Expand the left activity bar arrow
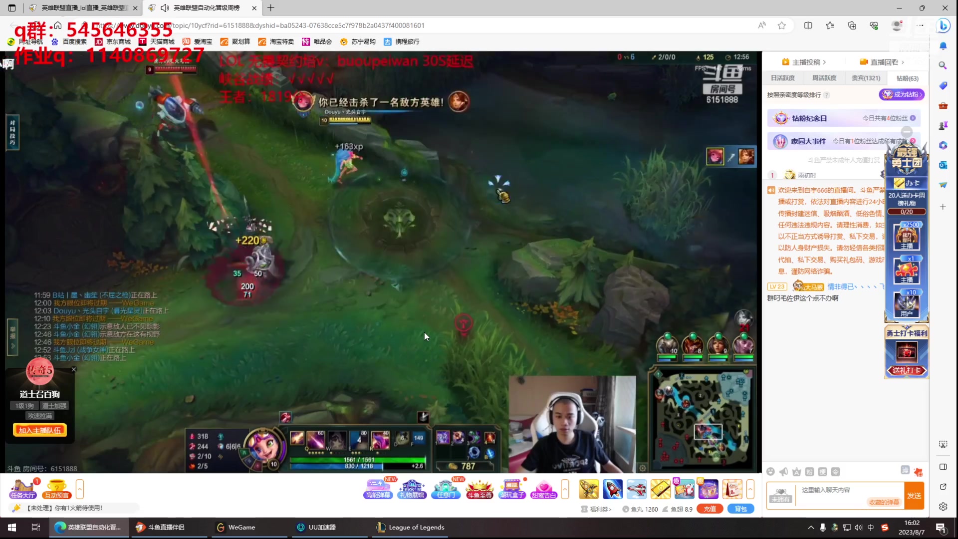 coord(80,489)
